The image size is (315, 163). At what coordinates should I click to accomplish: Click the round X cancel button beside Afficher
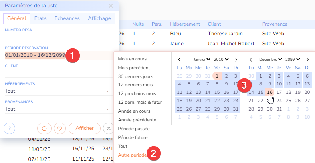(x=108, y=128)
